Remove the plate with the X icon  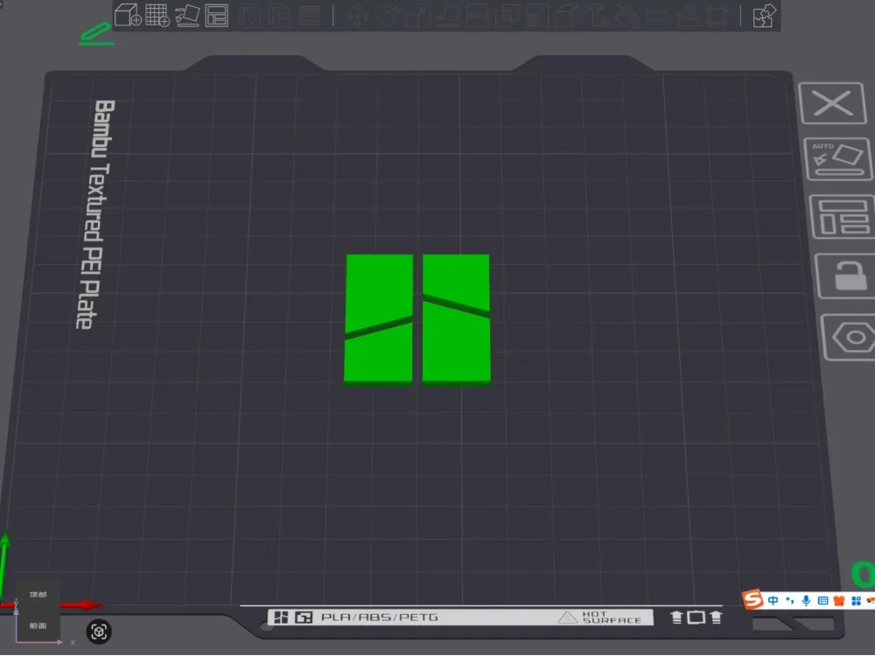(832, 103)
